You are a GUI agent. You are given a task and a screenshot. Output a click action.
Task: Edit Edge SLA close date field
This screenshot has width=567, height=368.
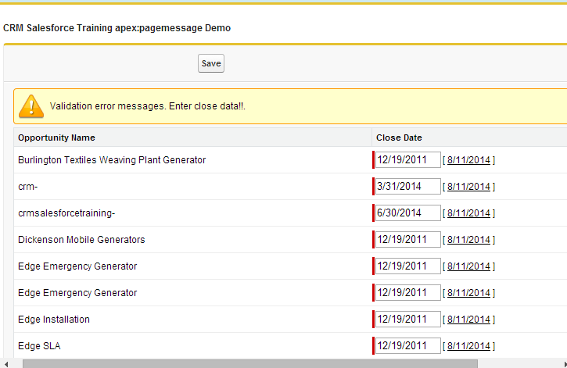408,345
